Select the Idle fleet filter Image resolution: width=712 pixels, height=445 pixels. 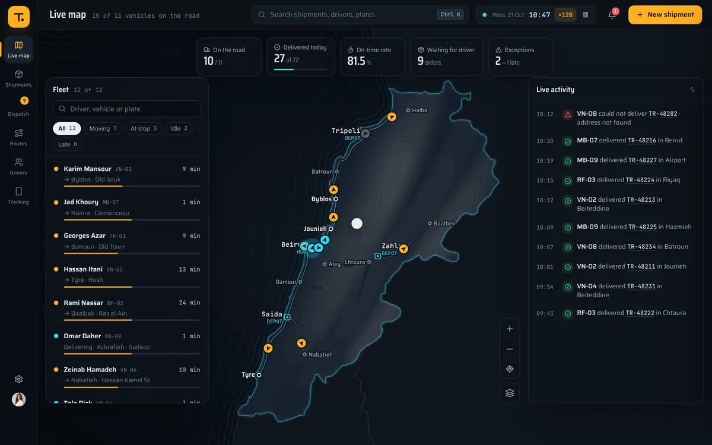179,128
